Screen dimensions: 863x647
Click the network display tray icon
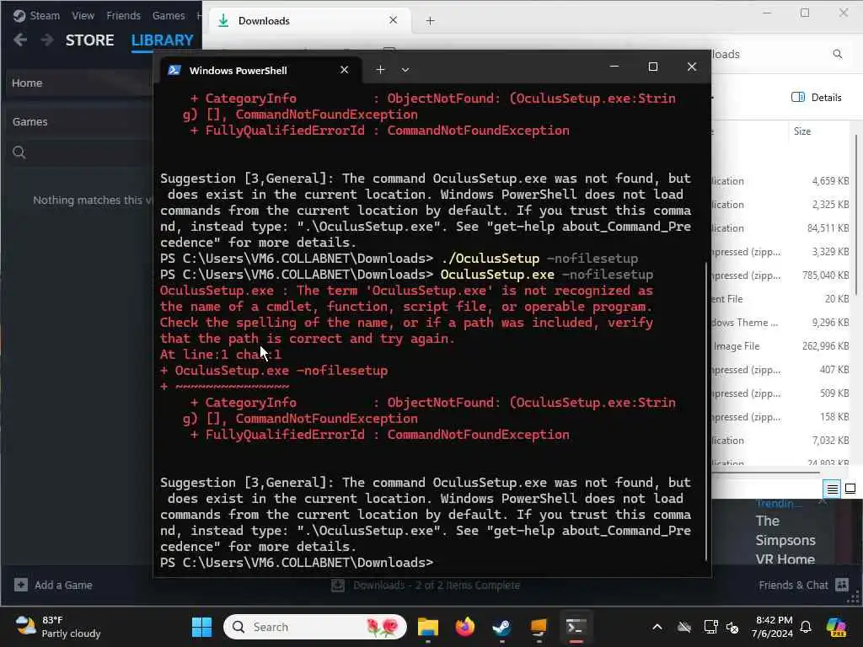point(711,627)
